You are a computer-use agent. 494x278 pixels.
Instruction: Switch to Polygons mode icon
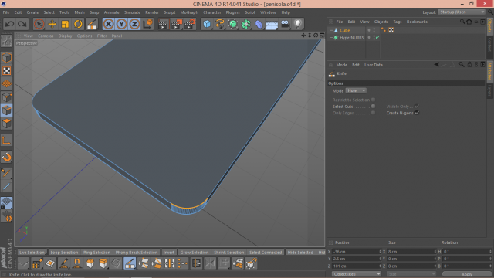tap(7, 124)
